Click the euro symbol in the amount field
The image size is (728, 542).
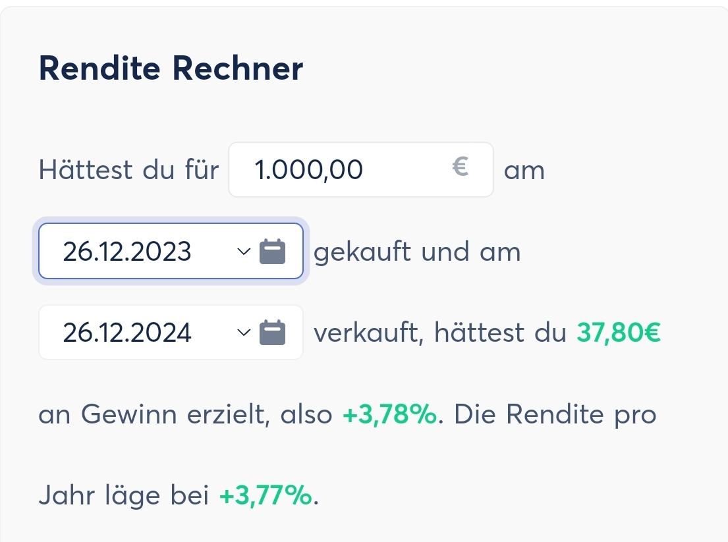(461, 168)
